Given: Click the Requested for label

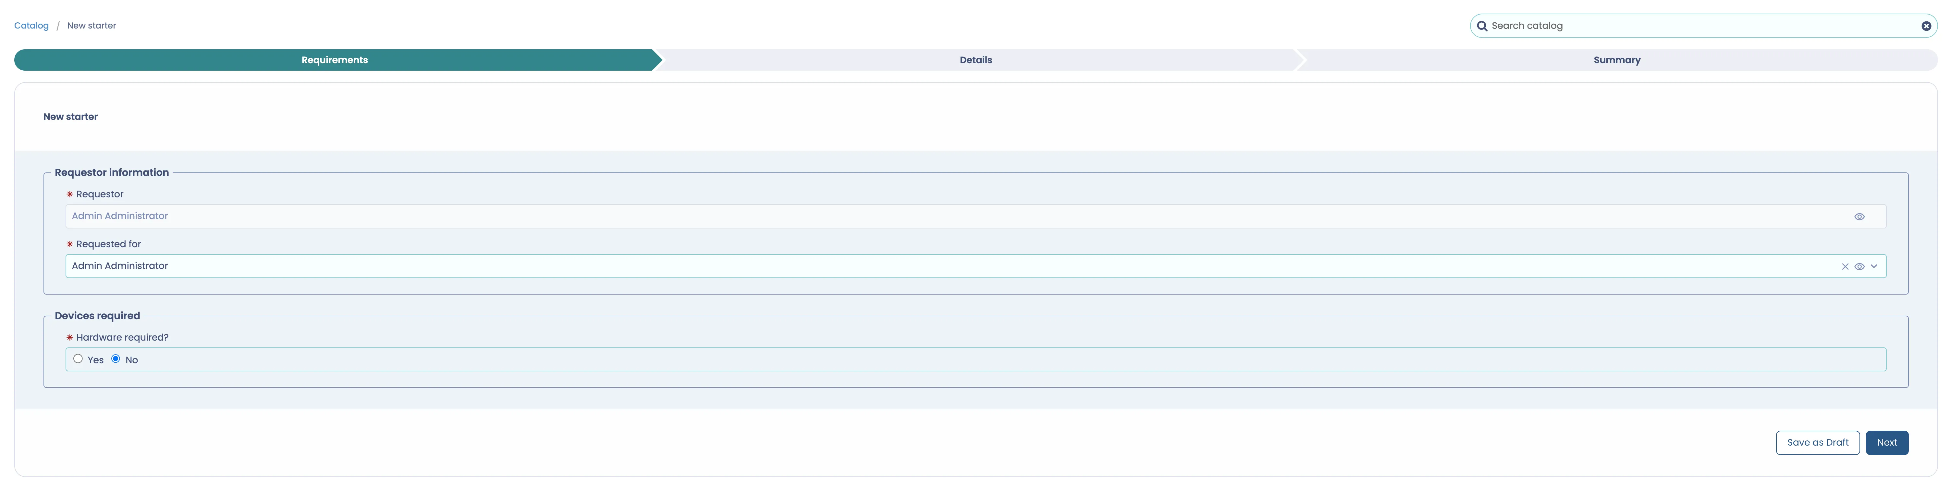Looking at the screenshot, I should [109, 244].
